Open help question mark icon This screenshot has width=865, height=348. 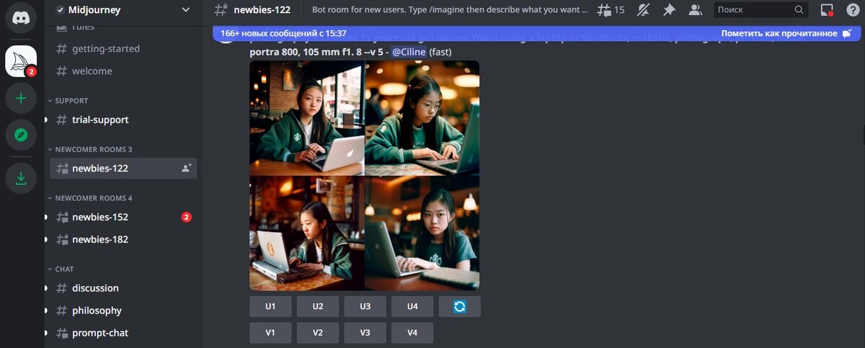point(852,10)
